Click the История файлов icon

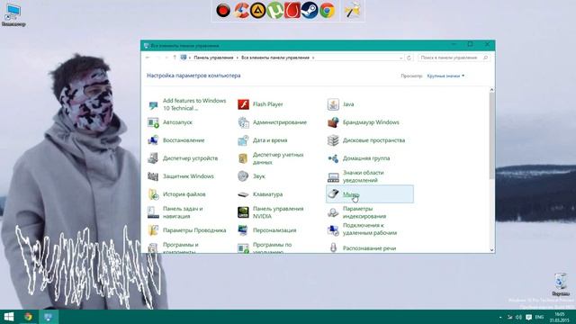tap(153, 194)
